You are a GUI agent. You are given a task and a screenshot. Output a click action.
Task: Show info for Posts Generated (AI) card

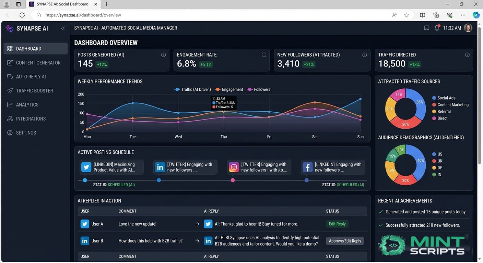click(x=163, y=55)
